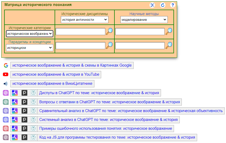Click the black P icon in Примеры ошибочного использования row

pos(24,128)
